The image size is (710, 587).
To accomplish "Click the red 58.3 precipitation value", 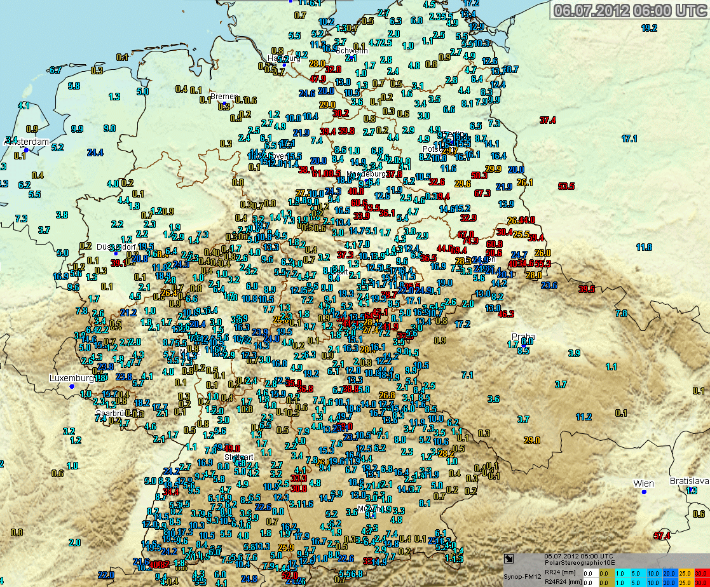I will (479, 175).
